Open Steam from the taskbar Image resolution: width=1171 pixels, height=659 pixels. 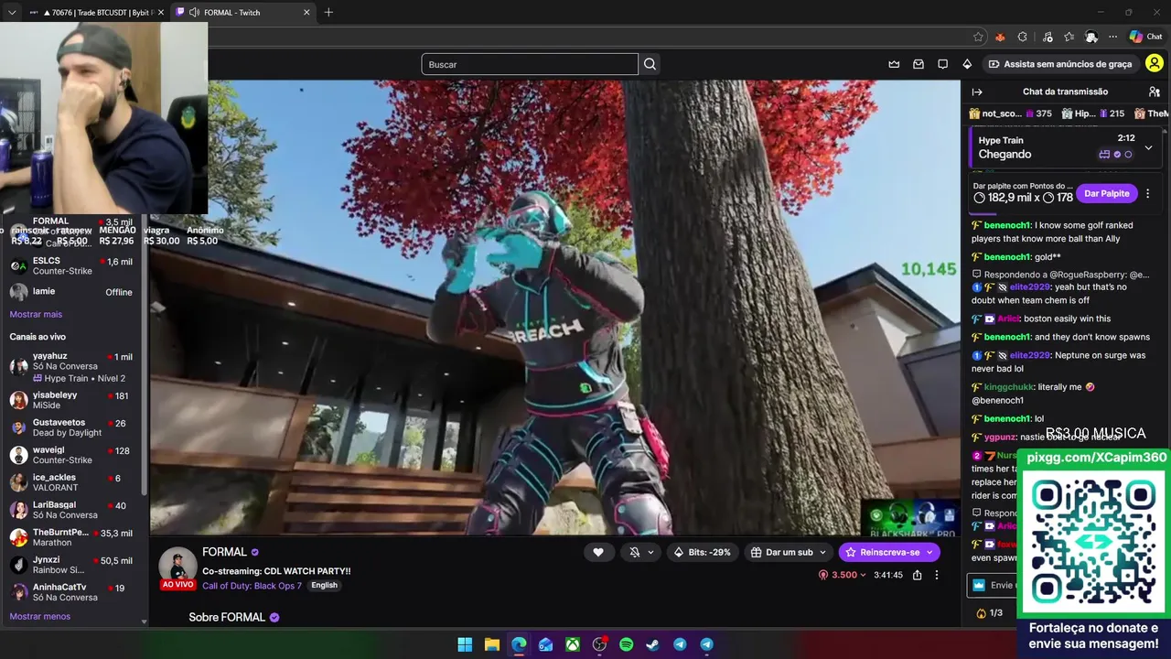652,644
